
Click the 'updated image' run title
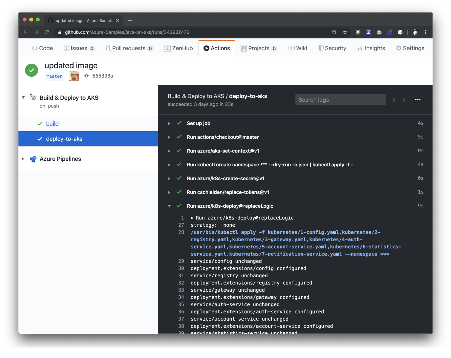(x=71, y=66)
